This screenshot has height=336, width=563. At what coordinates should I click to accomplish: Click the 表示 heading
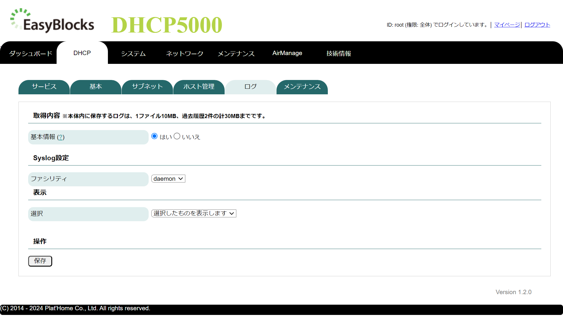40,192
